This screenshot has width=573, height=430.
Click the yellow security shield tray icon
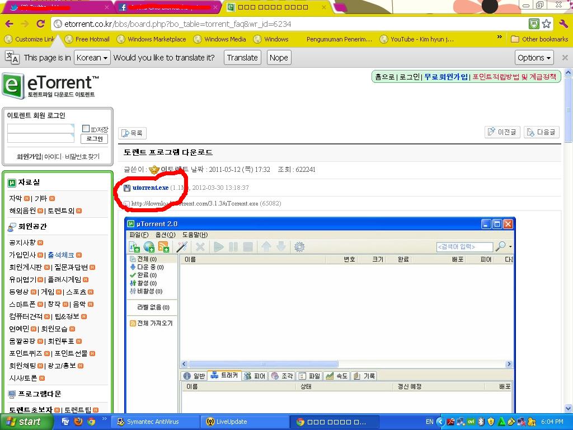tap(491, 422)
